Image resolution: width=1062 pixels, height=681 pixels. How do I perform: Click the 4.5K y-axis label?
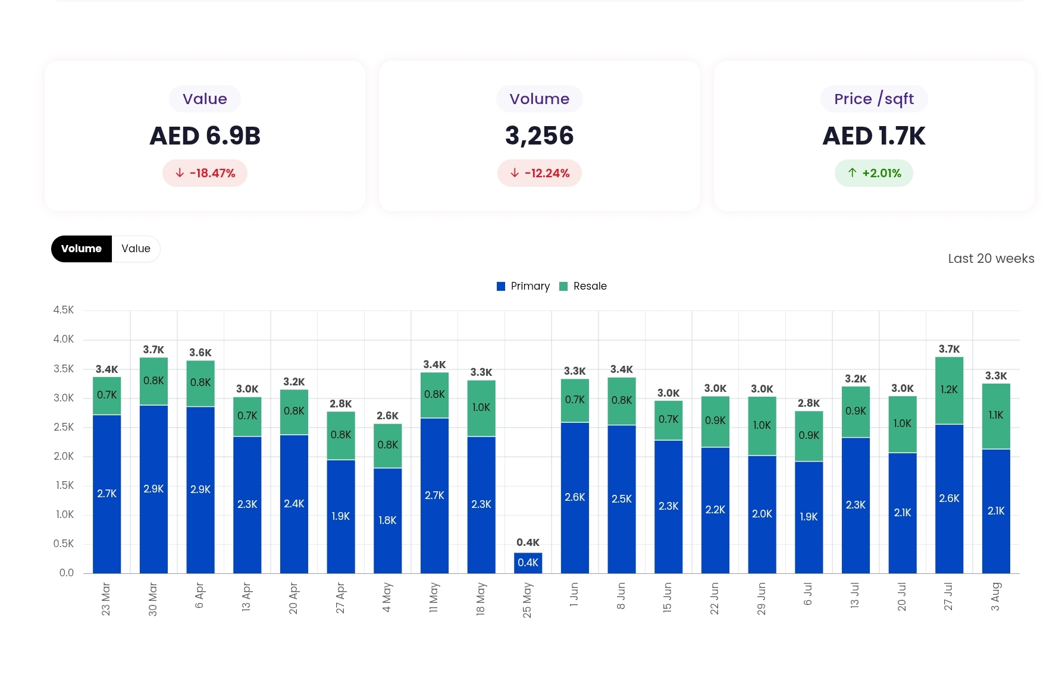click(x=64, y=310)
